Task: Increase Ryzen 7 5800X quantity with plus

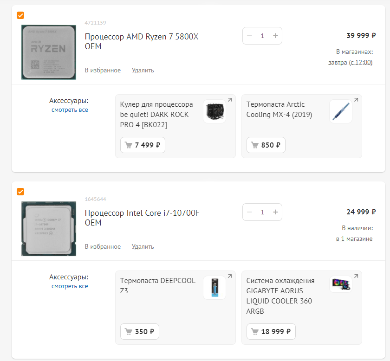Action: (x=275, y=36)
